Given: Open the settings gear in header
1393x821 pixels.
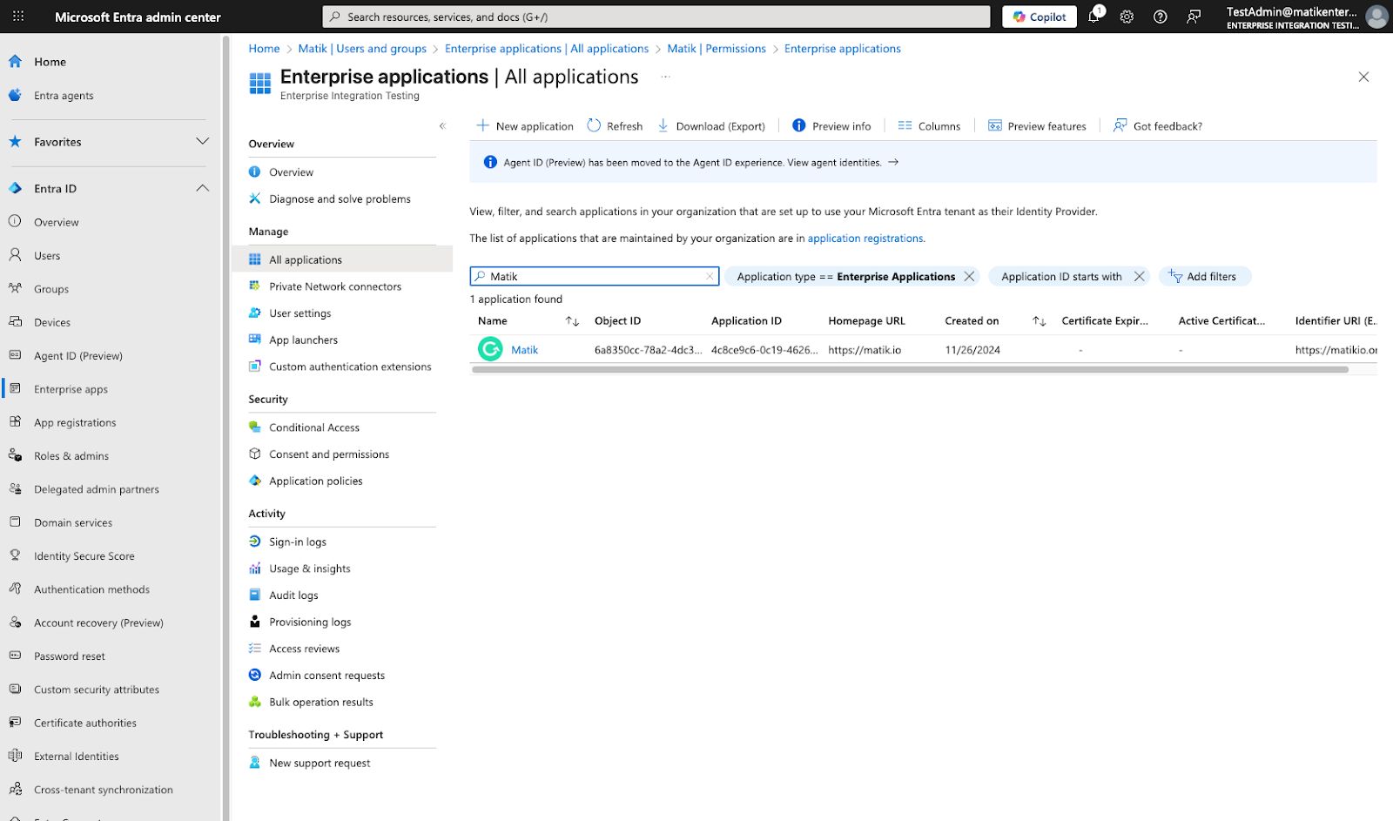Looking at the screenshot, I should (1127, 17).
